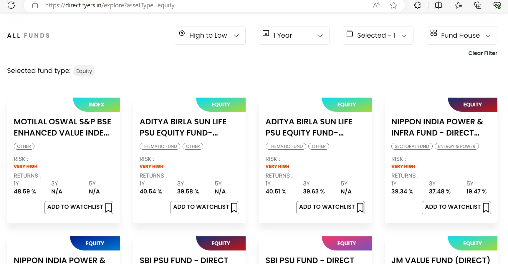508x264 pixels.
Task: Open the Nippon India Power & Infra fund title
Action: 437,127
